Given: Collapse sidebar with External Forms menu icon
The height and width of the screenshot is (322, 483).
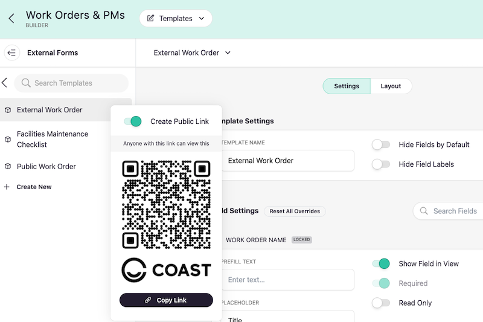Looking at the screenshot, I should pos(11,53).
